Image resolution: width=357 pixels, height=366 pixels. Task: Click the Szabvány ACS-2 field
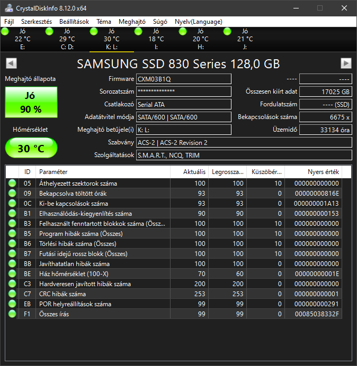coord(244,142)
